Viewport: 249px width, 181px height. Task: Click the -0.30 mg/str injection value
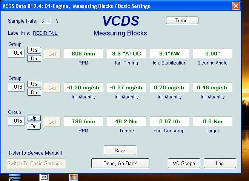click(83, 87)
